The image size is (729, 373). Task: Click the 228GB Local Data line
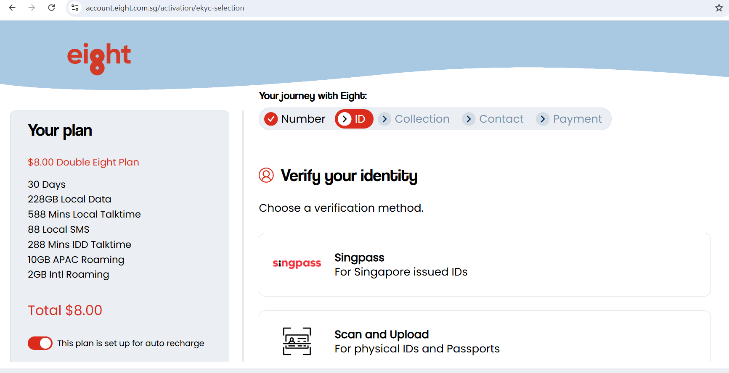pos(69,199)
